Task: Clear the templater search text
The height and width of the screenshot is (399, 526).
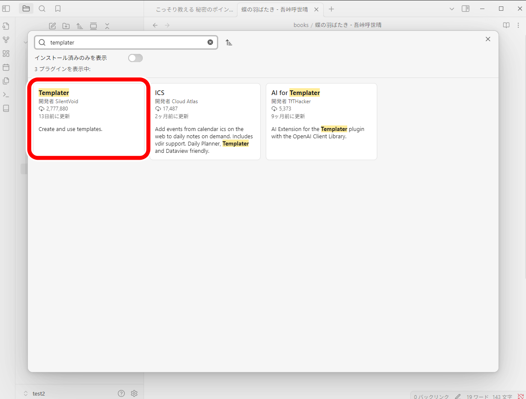Action: pos(210,42)
